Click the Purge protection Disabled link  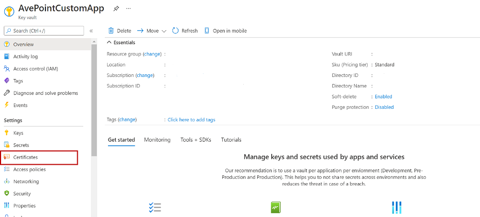pyautogui.click(x=384, y=107)
